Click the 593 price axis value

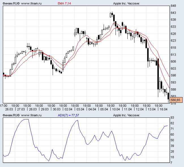coord(173,82)
